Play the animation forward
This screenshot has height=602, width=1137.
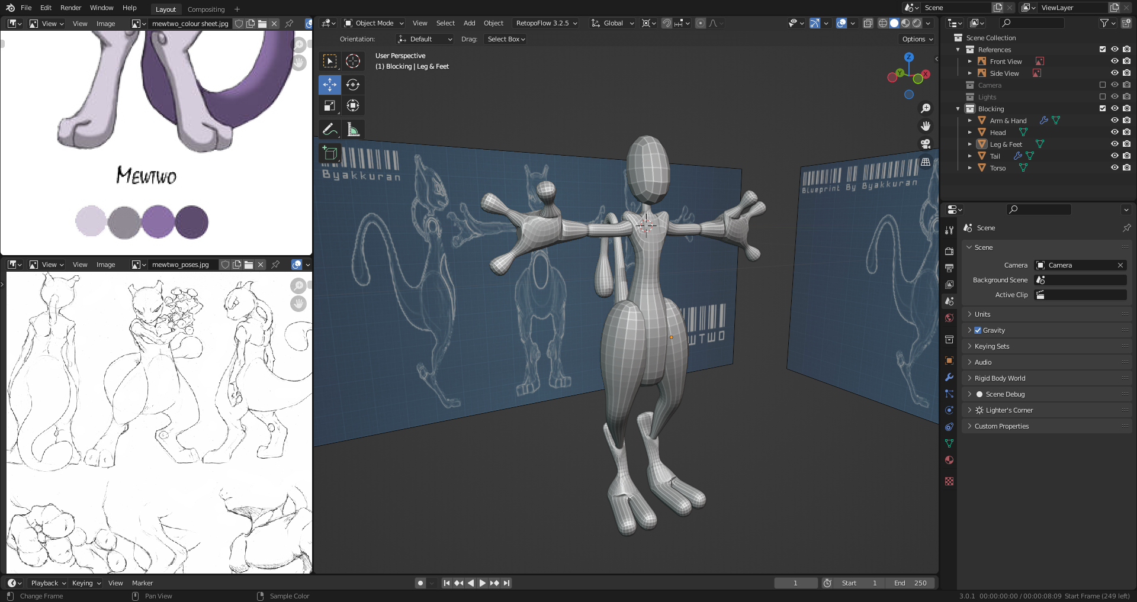coord(482,583)
